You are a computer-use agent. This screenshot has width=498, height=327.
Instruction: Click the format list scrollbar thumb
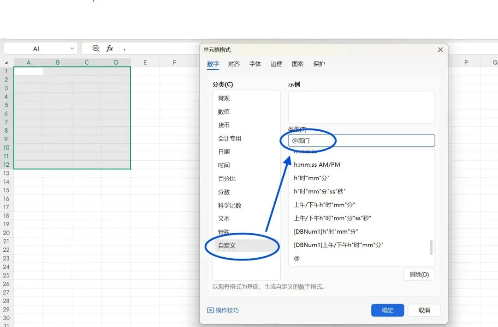[431, 248]
